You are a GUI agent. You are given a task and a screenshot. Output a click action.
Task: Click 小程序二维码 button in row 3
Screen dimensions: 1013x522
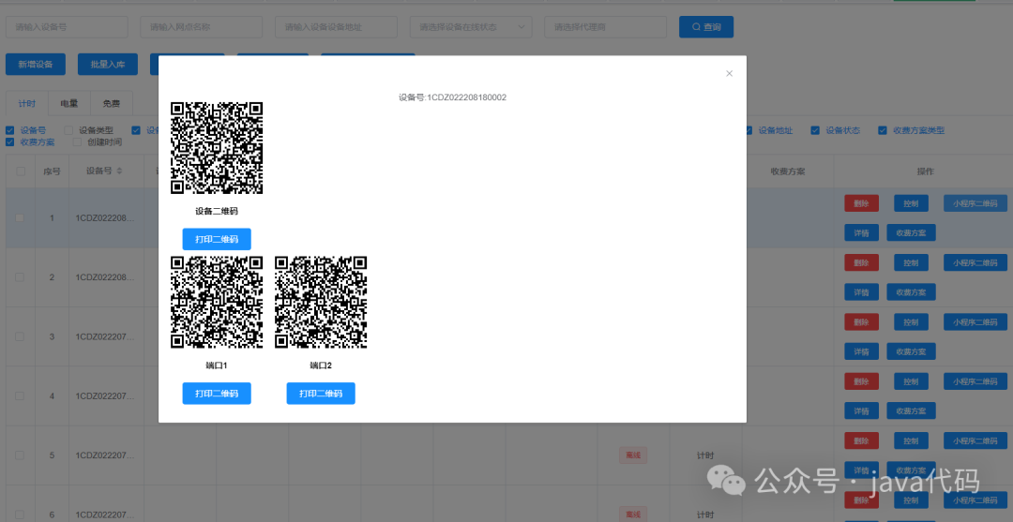[975, 322]
